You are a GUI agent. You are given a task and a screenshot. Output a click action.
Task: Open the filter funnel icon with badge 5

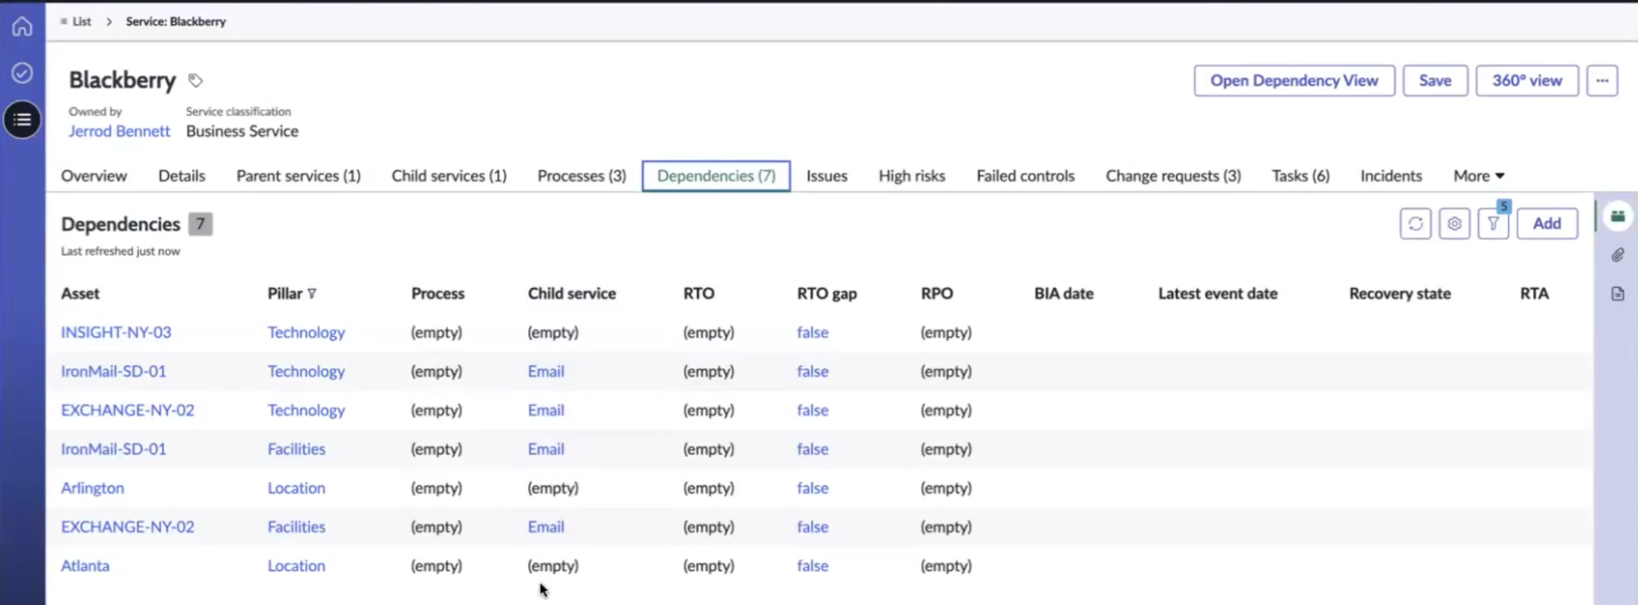point(1493,223)
